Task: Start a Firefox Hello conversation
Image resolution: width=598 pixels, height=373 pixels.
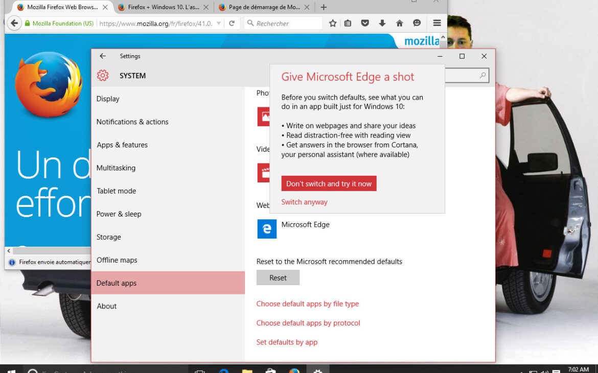Action: 417,23
